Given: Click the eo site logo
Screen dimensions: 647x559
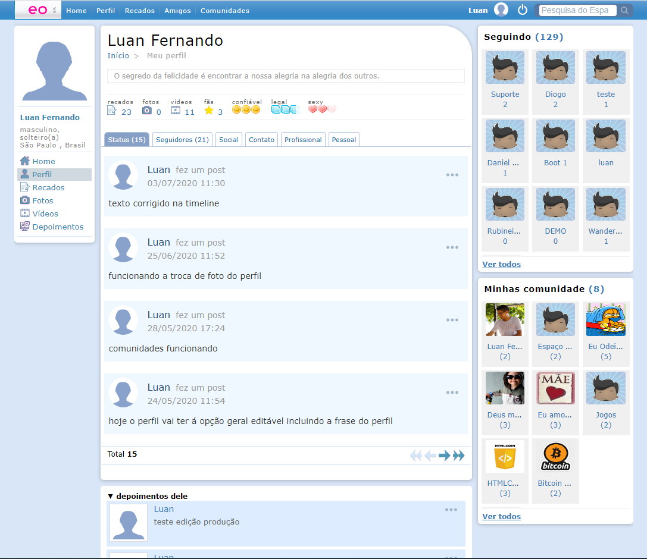Looking at the screenshot, I should (x=38, y=10).
